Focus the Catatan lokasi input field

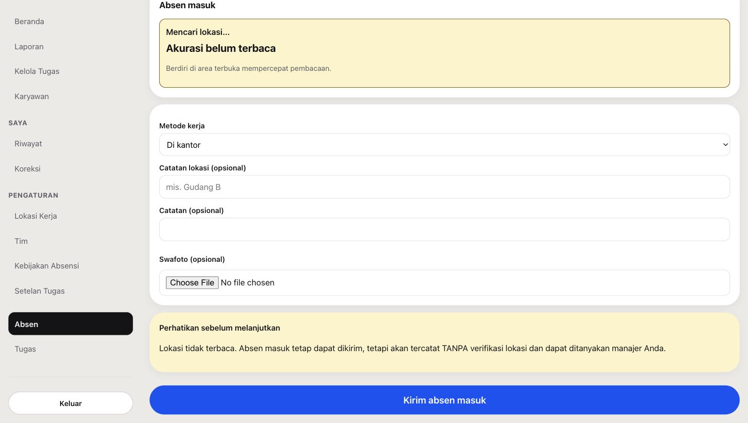pos(444,187)
